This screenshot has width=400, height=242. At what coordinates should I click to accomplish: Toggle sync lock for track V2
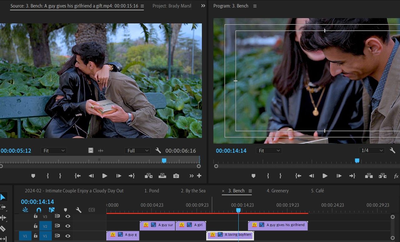pos(57,226)
